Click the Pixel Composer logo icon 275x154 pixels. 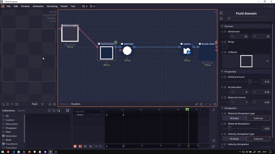3,6
